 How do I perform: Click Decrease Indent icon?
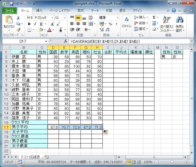pos(72,29)
